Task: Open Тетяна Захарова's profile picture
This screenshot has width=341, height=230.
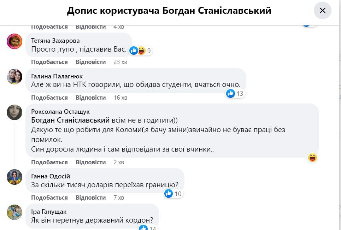Action: (14, 41)
